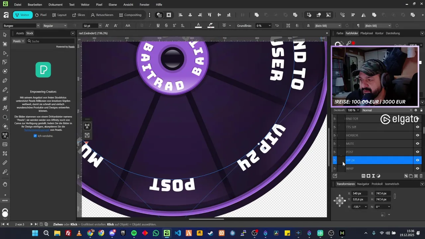Hide the TTS 50 layer
The height and width of the screenshot is (239, 425).
(x=418, y=127)
